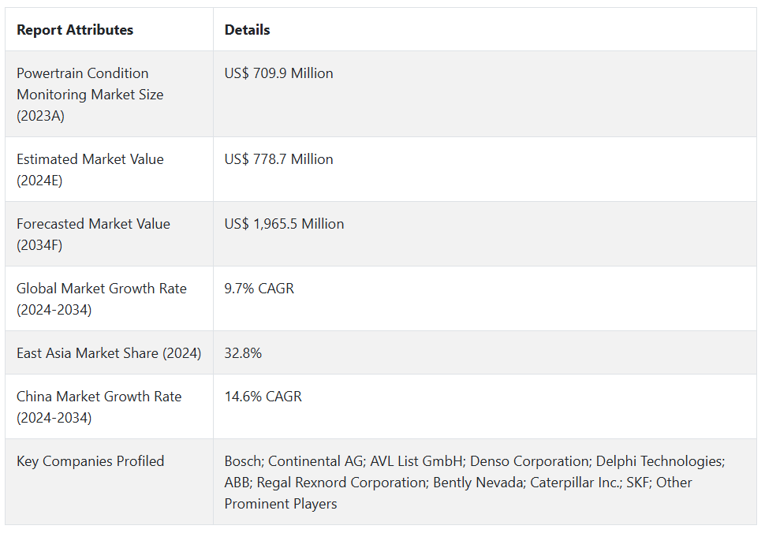Click the 'US$ 1,965.5 Million' value

point(284,224)
